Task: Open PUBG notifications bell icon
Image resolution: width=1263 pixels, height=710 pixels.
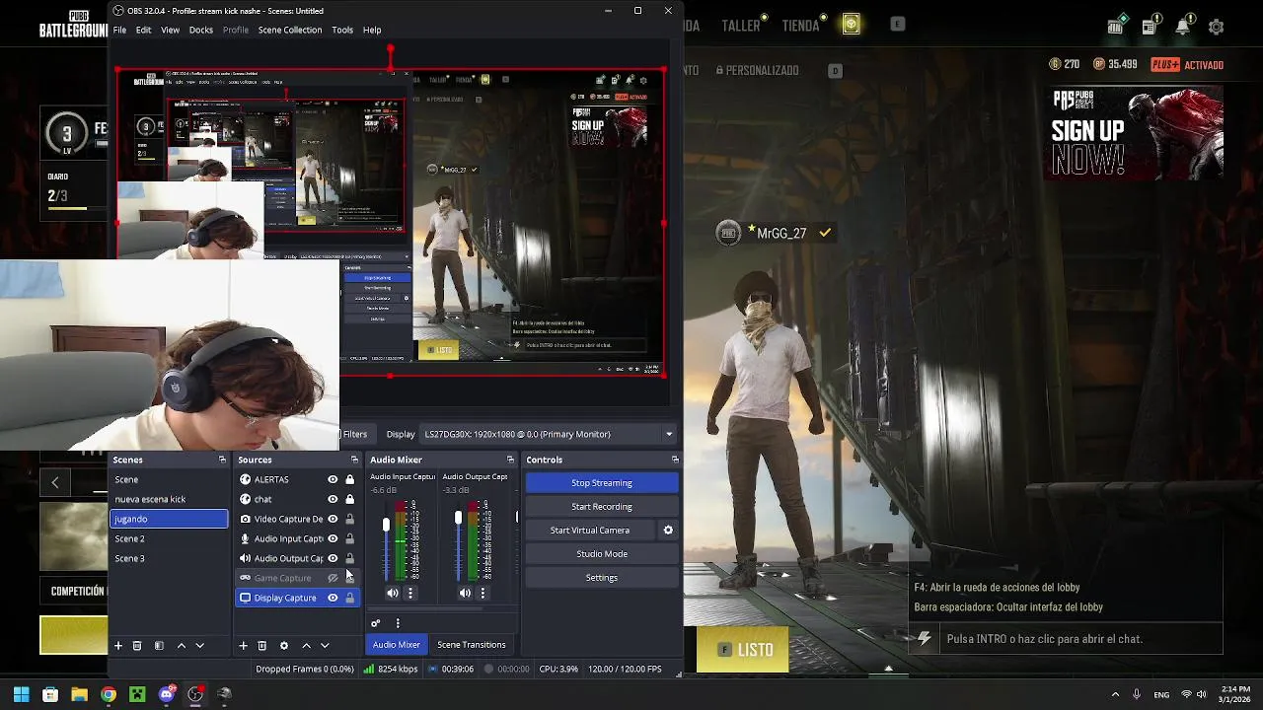Action: click(1182, 27)
